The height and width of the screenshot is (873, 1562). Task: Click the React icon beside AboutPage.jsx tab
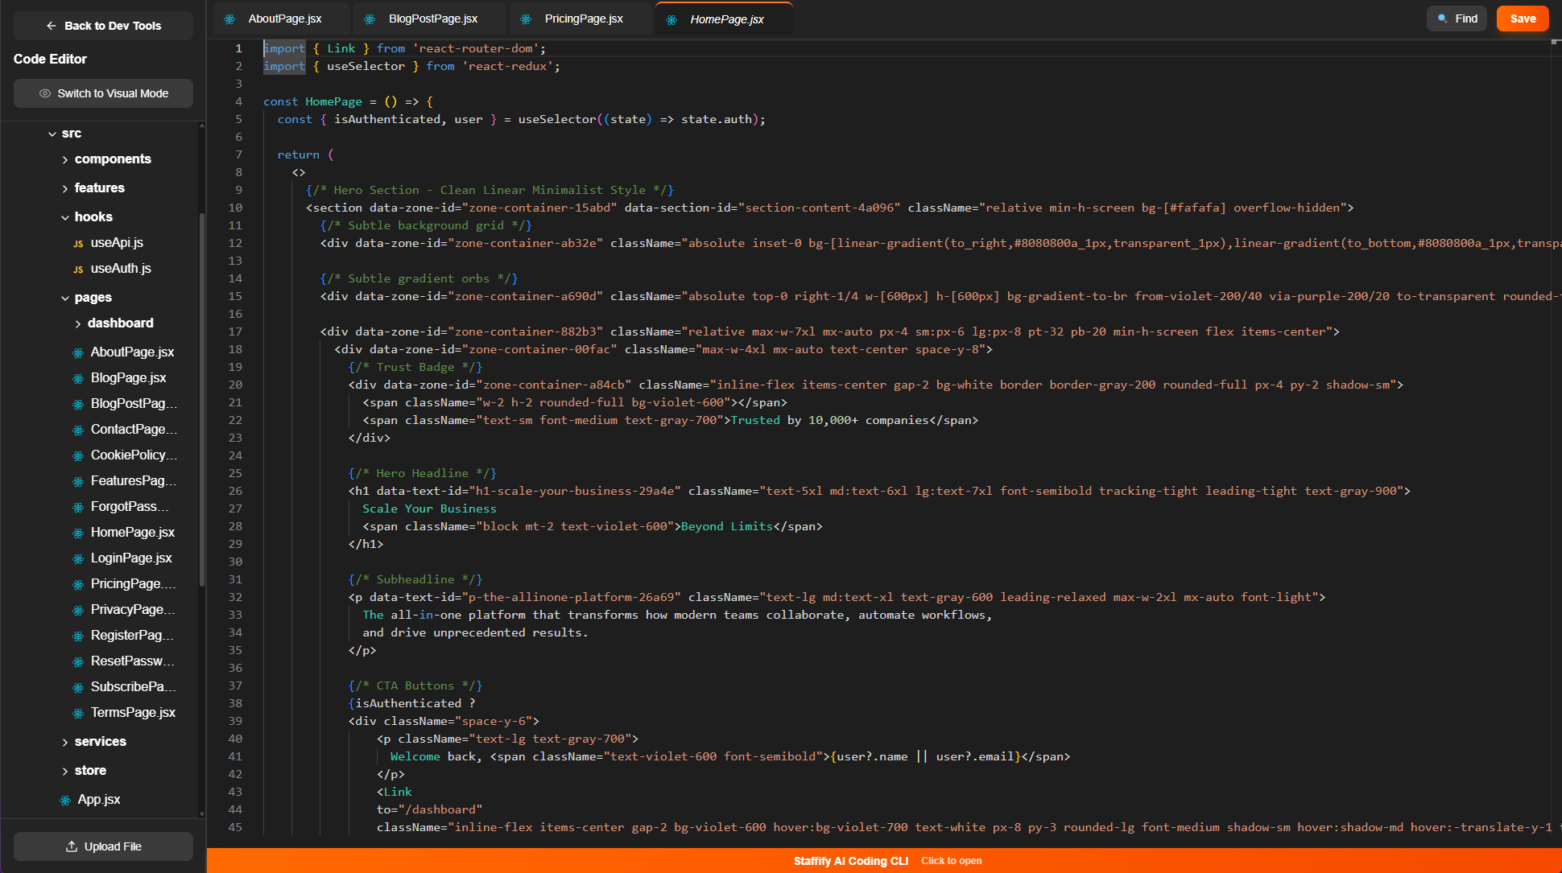pos(230,19)
